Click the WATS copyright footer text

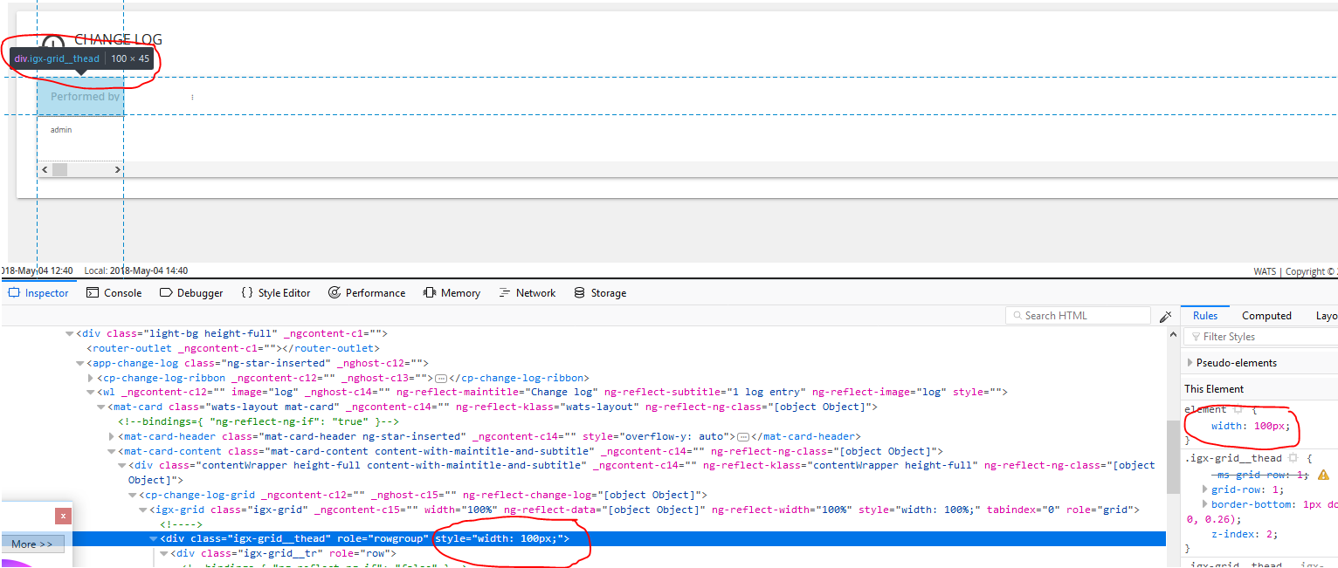(x=1295, y=272)
